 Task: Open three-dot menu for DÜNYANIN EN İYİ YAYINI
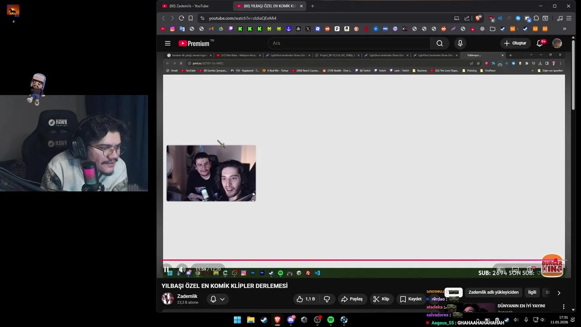coord(563,307)
